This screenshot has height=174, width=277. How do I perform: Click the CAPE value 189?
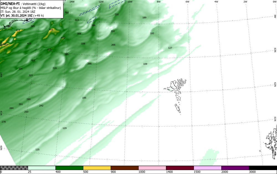pyautogui.click(x=144, y=17)
